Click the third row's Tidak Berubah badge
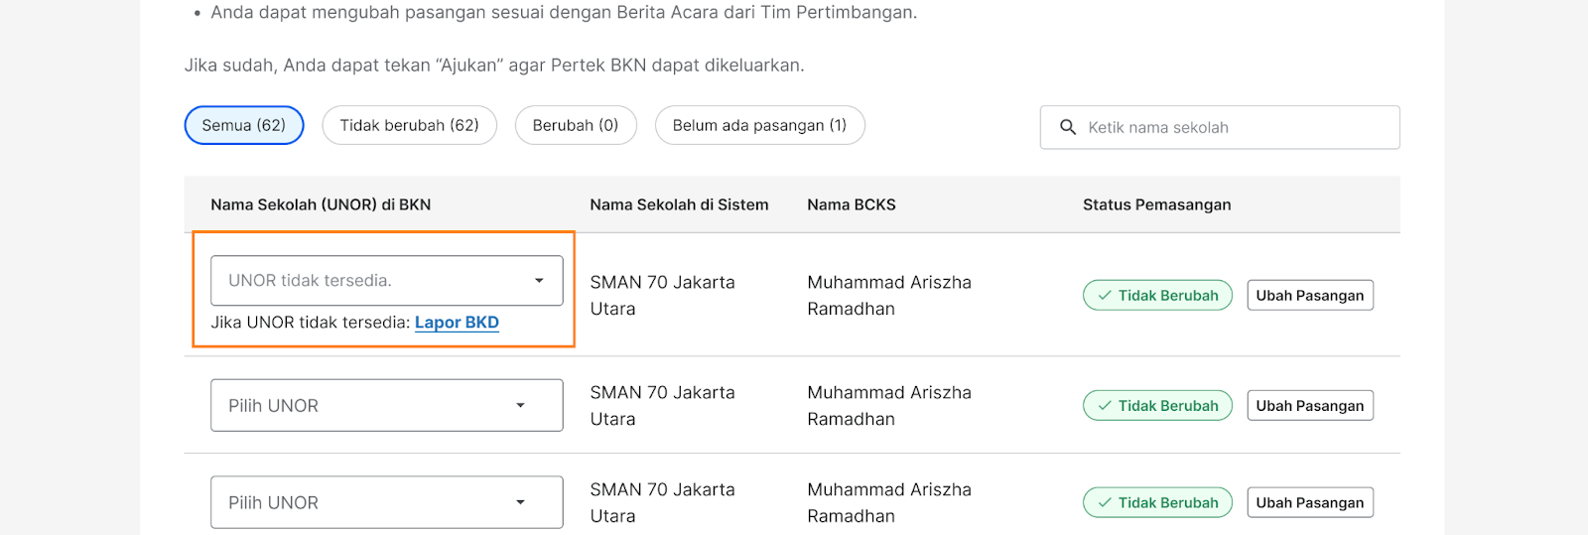 tap(1157, 503)
